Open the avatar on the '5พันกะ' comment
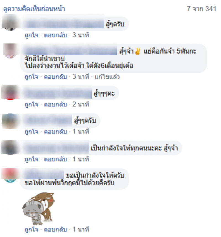The height and width of the screenshot is (237, 221). (x=10, y=51)
